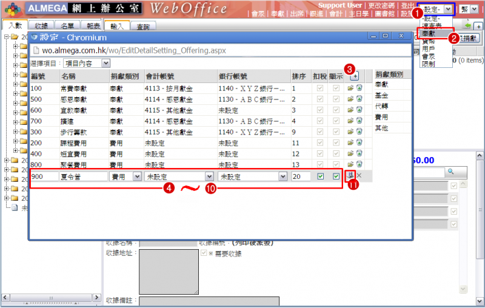Toggle 扣稅 checkbox for row 100
Screen dimensions: 485x308
(x=320, y=88)
